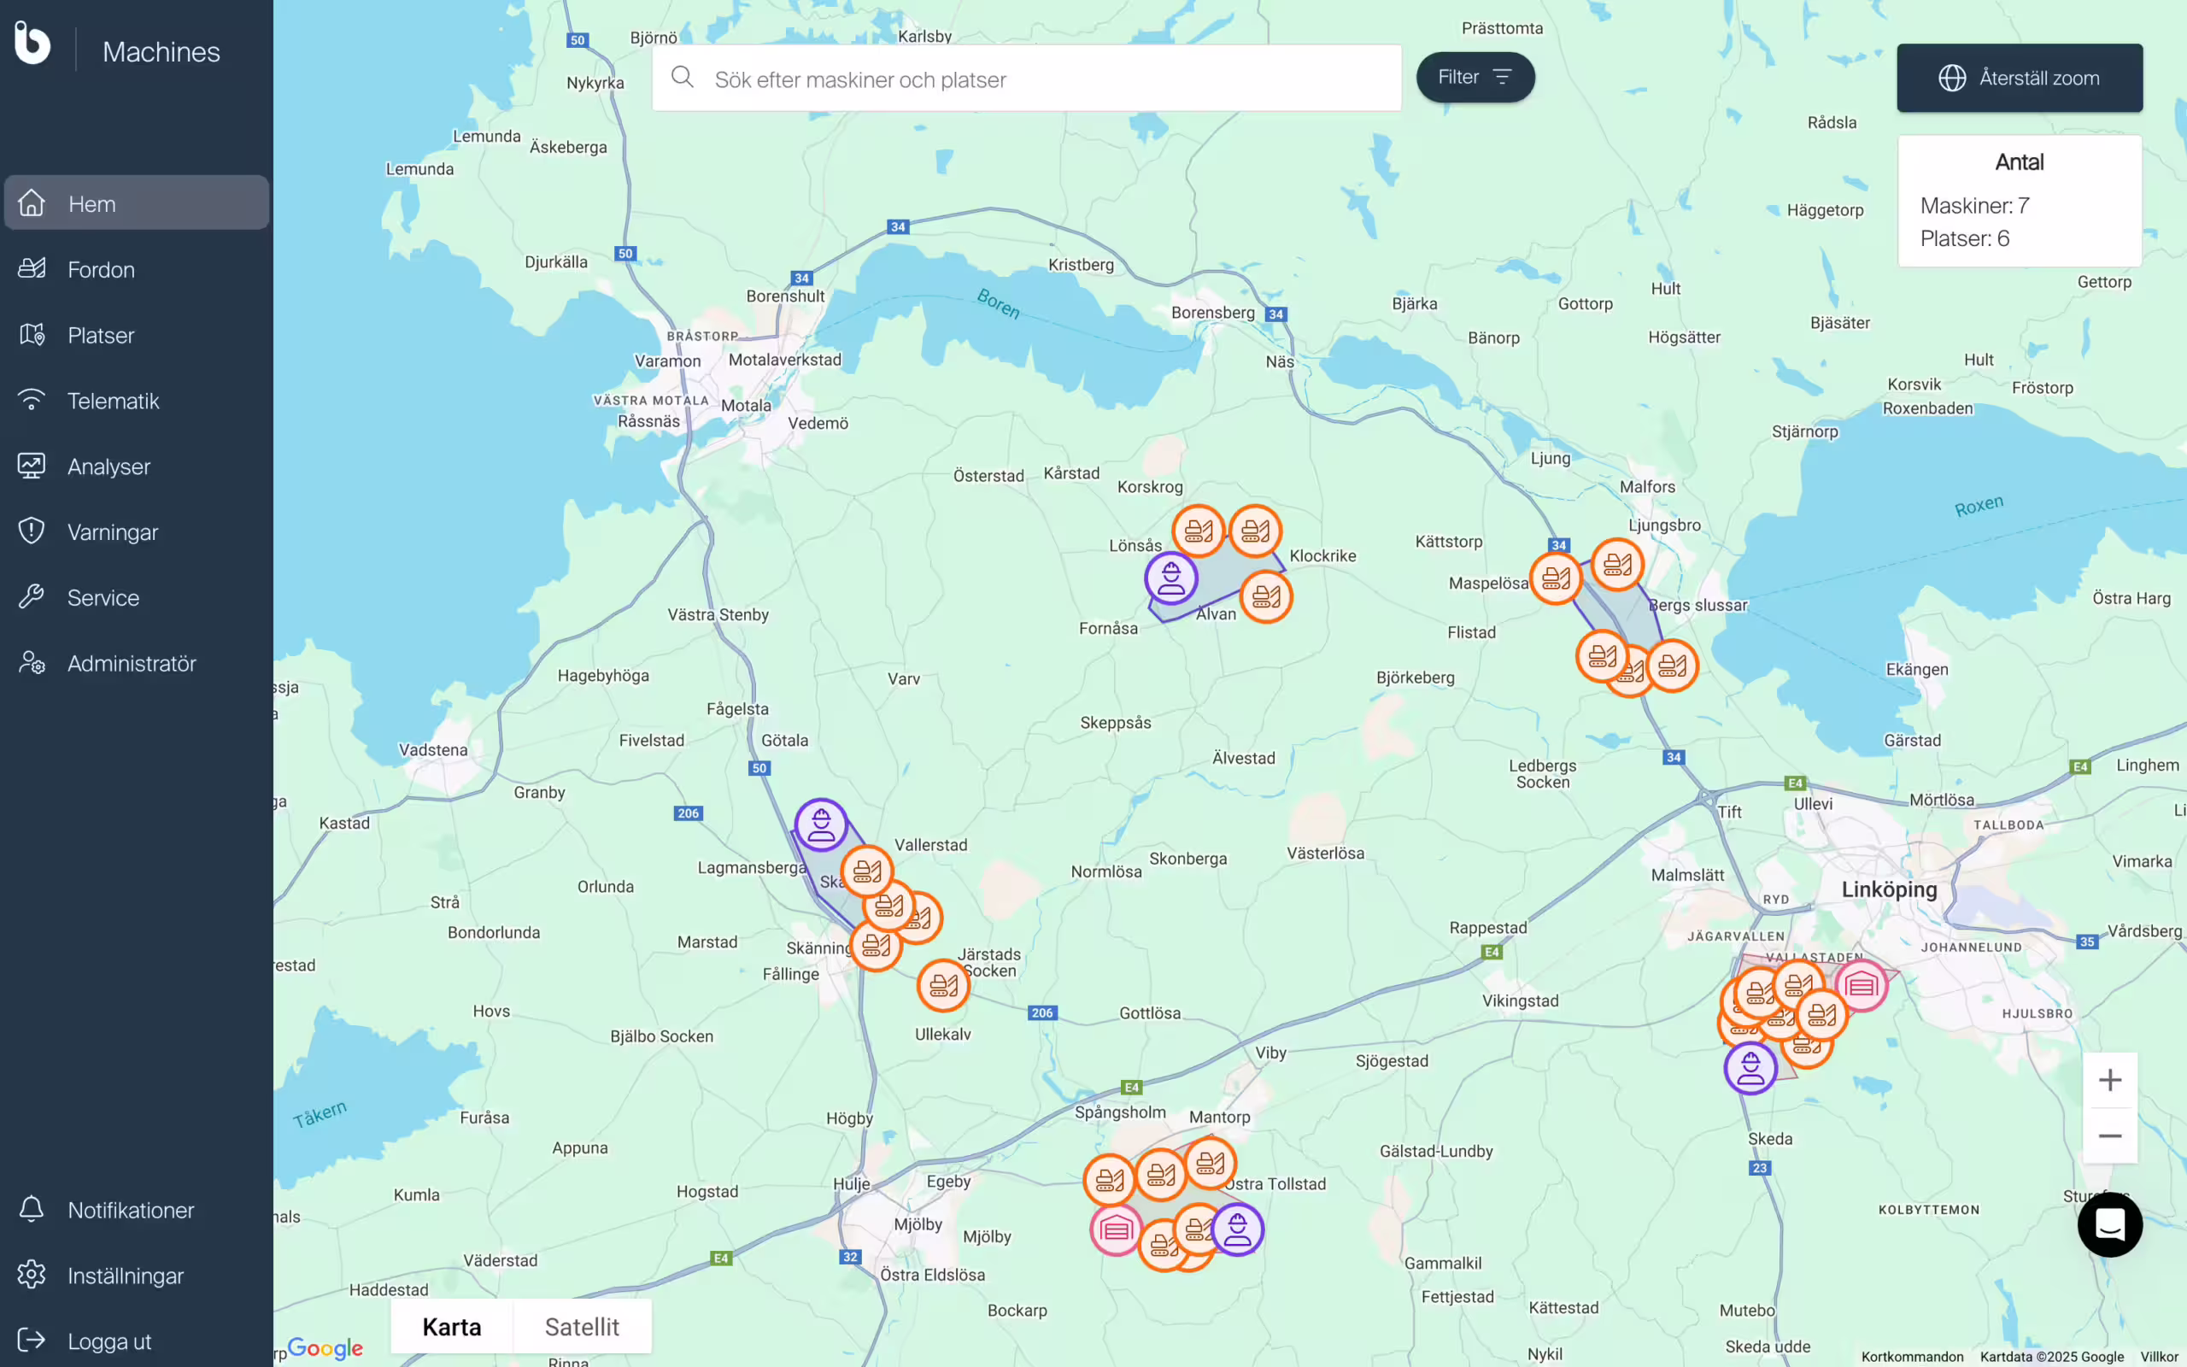Select the Karta map type
Image resolution: width=2187 pixels, height=1367 pixels.
click(452, 1326)
